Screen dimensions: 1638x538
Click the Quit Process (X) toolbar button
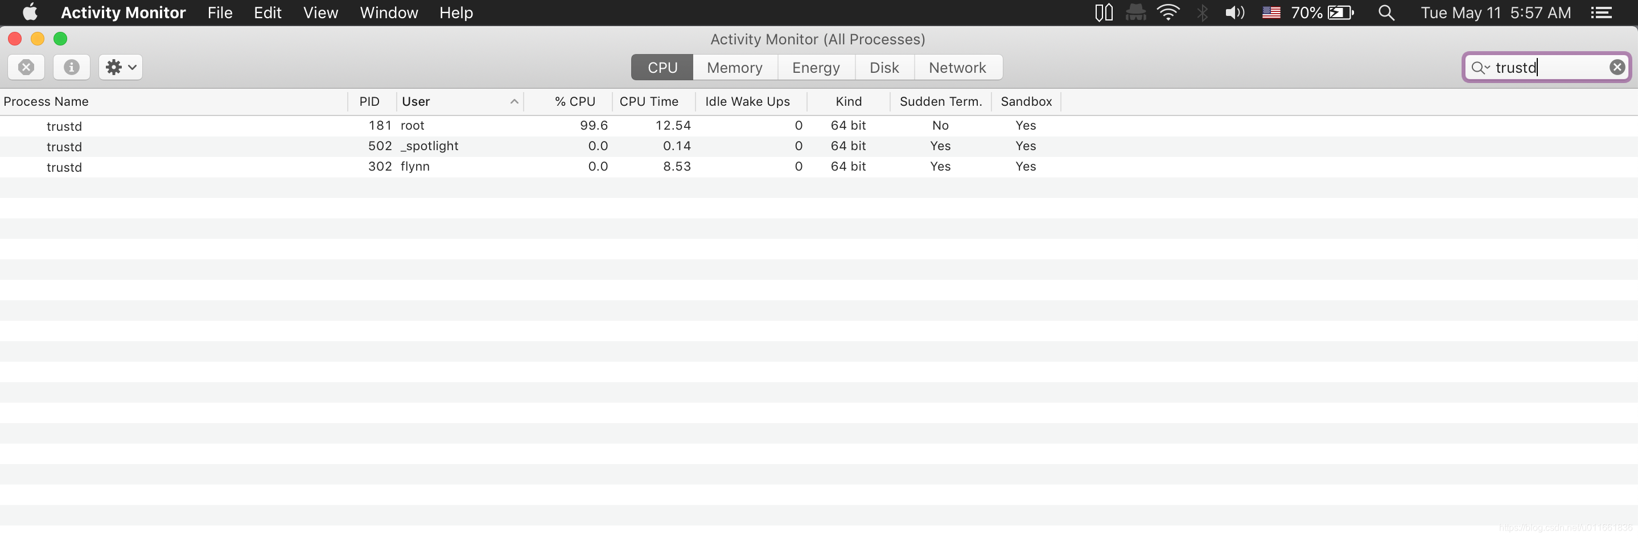click(26, 67)
